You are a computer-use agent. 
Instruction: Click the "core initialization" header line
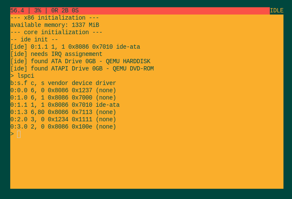tap(56, 32)
